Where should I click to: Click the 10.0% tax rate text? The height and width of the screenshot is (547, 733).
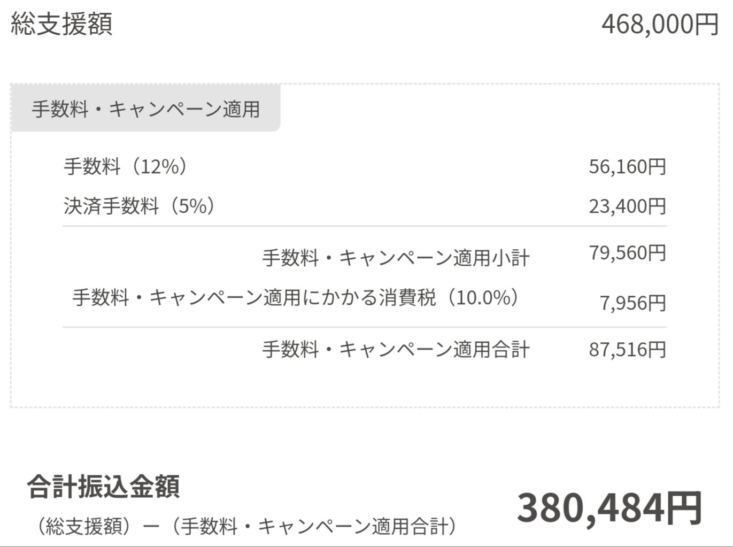coord(483,297)
